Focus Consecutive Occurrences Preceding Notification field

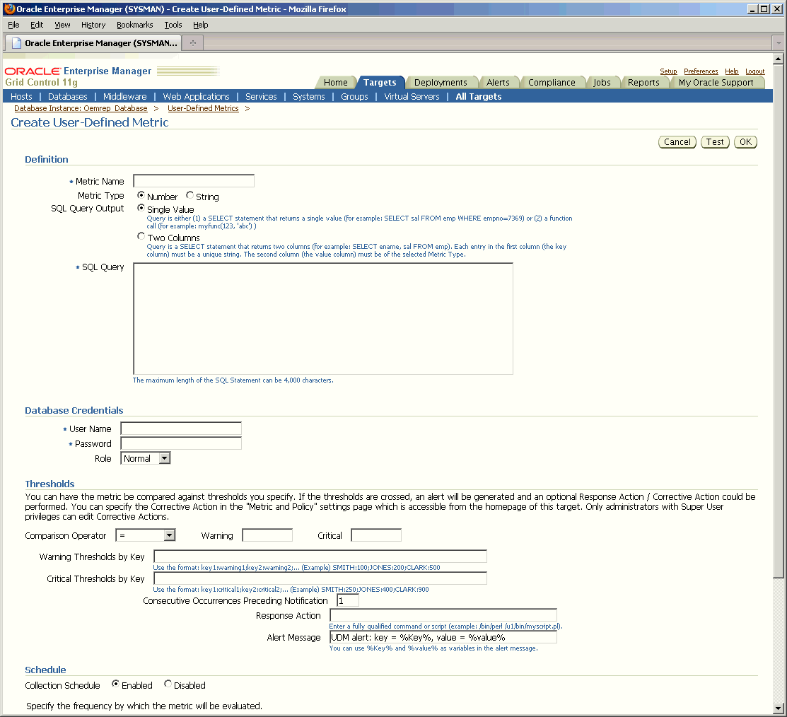348,600
